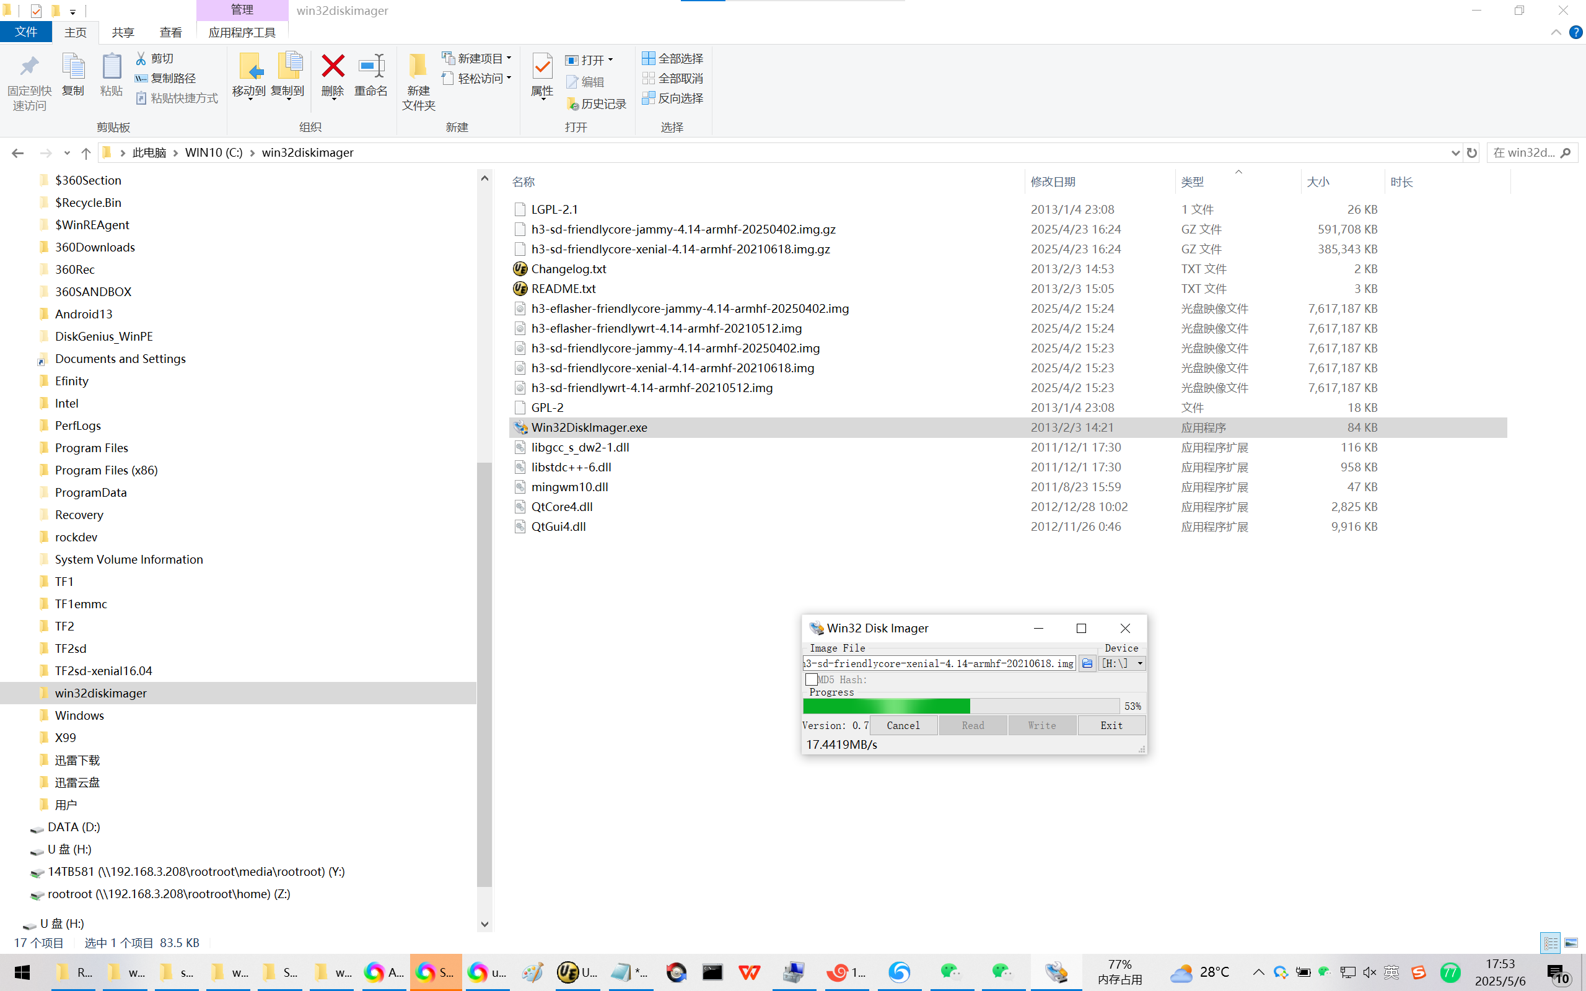Click the Rename icon in ribbon
1586x991 pixels.
[371, 67]
